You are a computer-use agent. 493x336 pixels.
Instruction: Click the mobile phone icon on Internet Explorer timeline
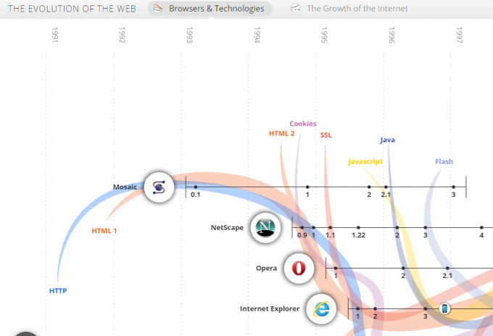tap(444, 308)
